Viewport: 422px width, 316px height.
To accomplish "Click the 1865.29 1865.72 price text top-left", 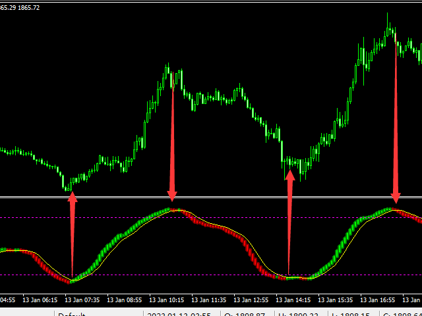I will (19, 8).
